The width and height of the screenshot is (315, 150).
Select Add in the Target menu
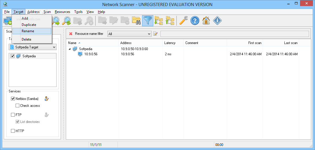click(x=32, y=18)
